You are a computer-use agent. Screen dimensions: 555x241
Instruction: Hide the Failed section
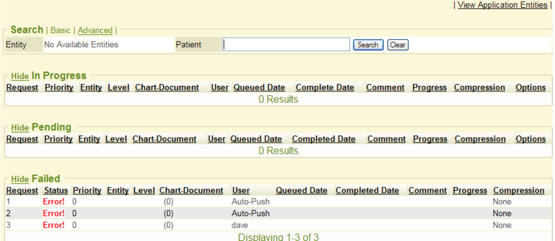click(x=20, y=179)
